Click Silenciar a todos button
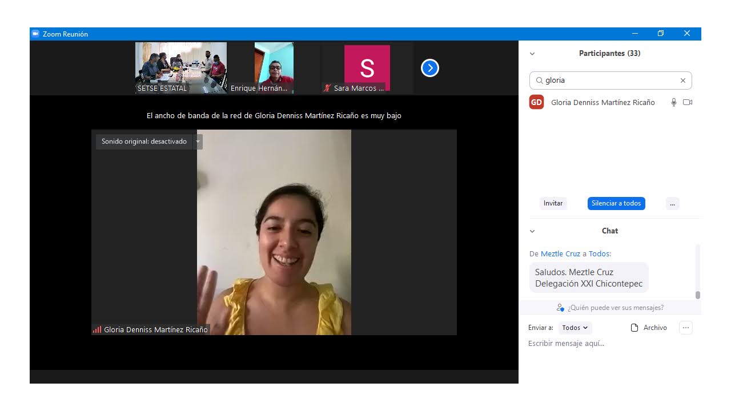 click(x=616, y=203)
